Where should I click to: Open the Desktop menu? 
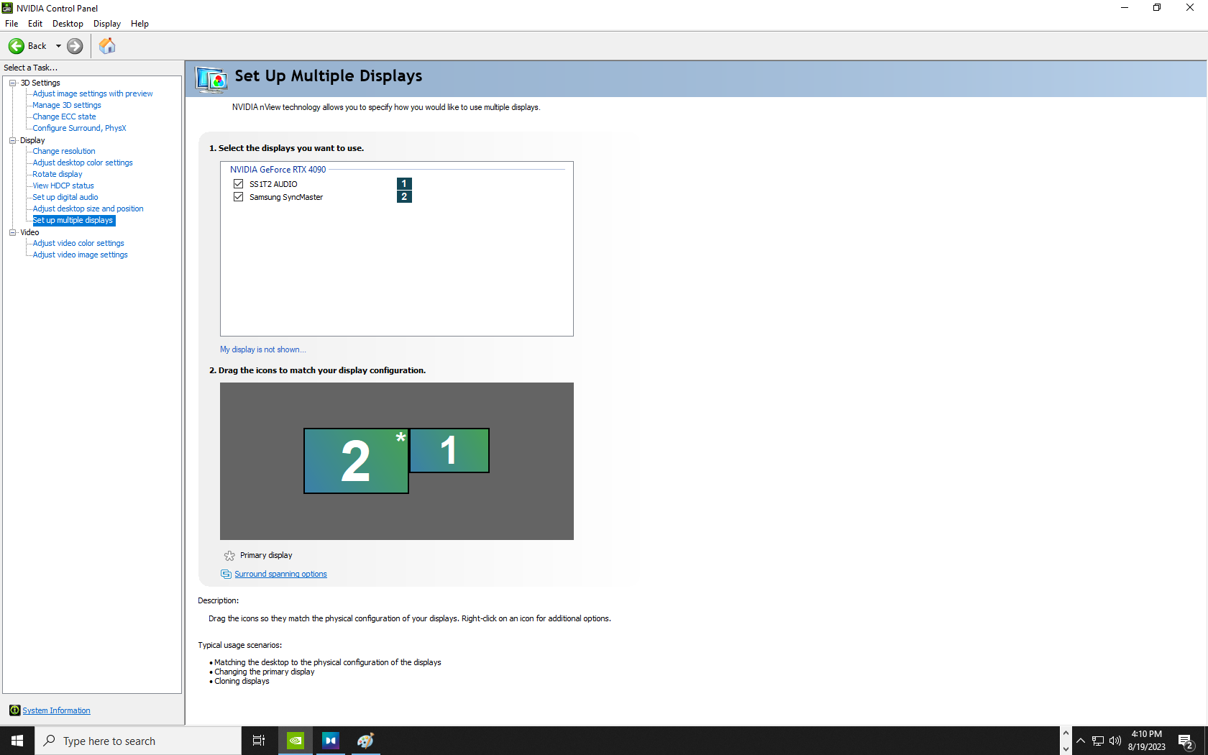coord(68,24)
